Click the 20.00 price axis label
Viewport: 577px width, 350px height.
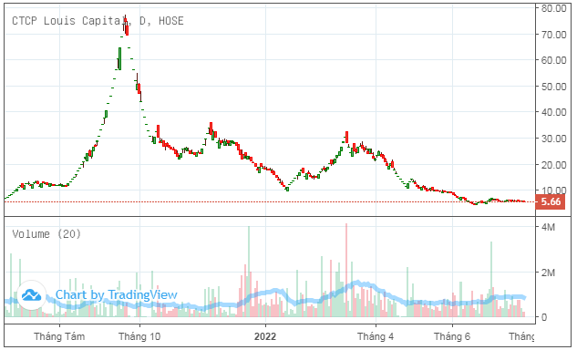click(553, 165)
